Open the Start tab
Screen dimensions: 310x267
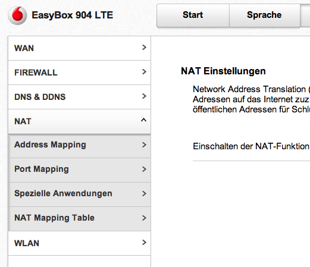click(x=193, y=15)
